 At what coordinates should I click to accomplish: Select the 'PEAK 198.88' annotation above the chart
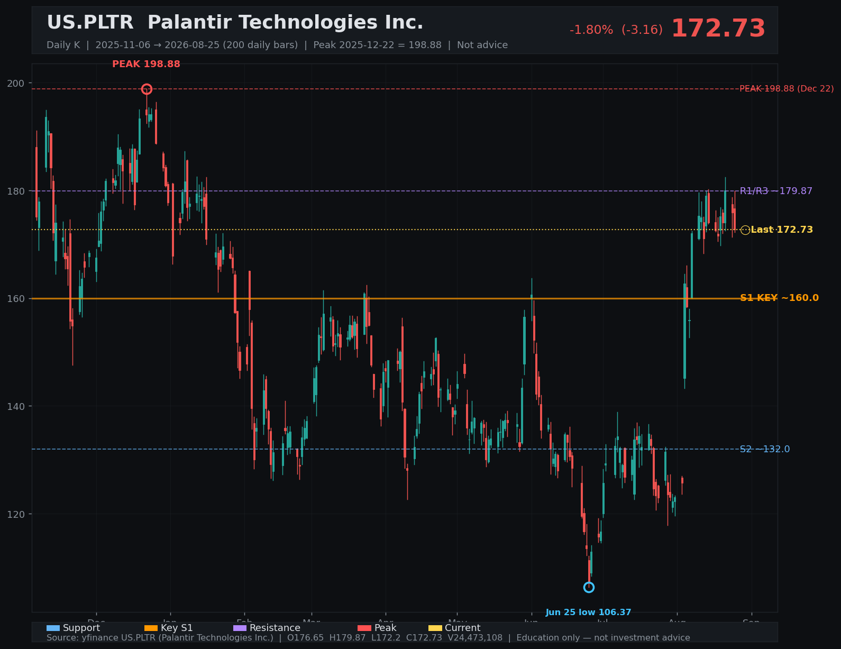pos(146,64)
